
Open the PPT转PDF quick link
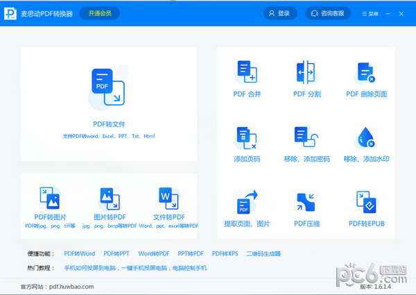191,253
